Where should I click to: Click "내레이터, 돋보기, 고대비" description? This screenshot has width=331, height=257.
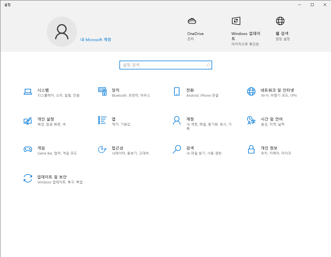tap(130, 153)
